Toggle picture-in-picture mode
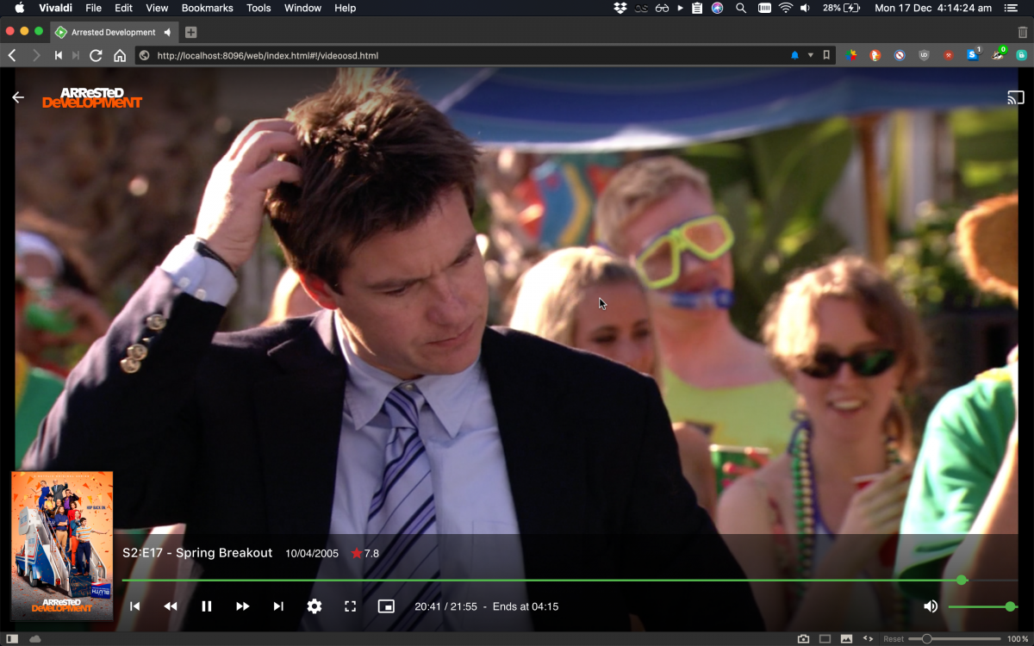The height and width of the screenshot is (646, 1034). tap(386, 606)
